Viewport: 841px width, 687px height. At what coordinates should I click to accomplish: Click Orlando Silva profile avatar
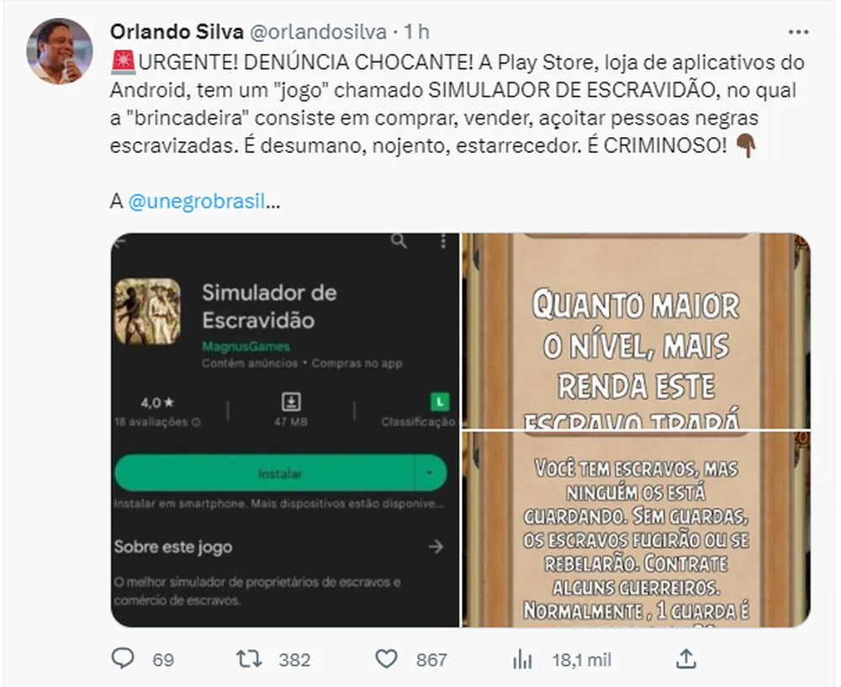coord(60,51)
